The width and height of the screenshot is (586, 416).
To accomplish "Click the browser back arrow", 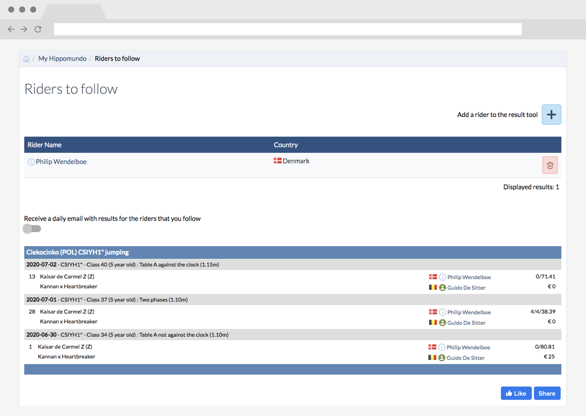I will (x=11, y=29).
